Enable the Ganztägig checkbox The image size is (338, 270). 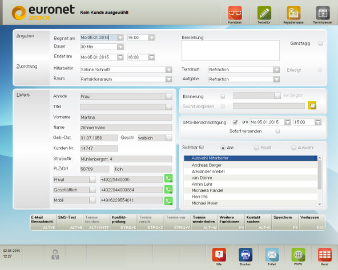point(320,43)
